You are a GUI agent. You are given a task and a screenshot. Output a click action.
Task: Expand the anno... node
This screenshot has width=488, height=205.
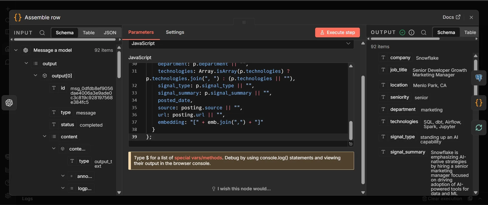click(63, 176)
